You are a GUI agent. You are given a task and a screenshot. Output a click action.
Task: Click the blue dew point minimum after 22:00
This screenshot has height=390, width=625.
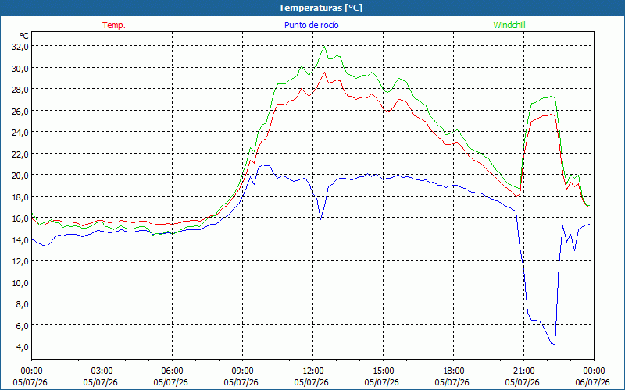553,344
